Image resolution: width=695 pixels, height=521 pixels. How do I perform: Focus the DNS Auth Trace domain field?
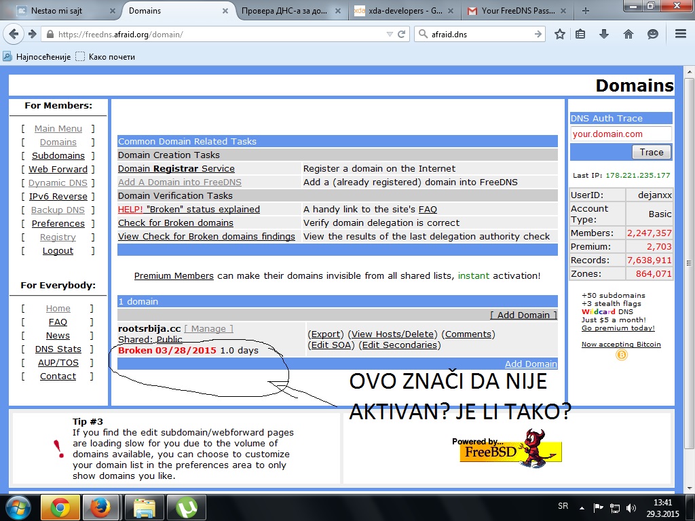click(x=620, y=134)
